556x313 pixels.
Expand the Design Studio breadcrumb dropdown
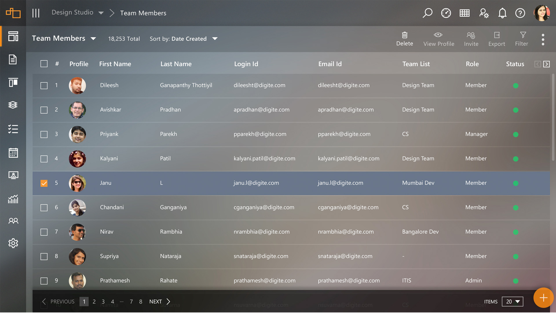click(x=101, y=13)
